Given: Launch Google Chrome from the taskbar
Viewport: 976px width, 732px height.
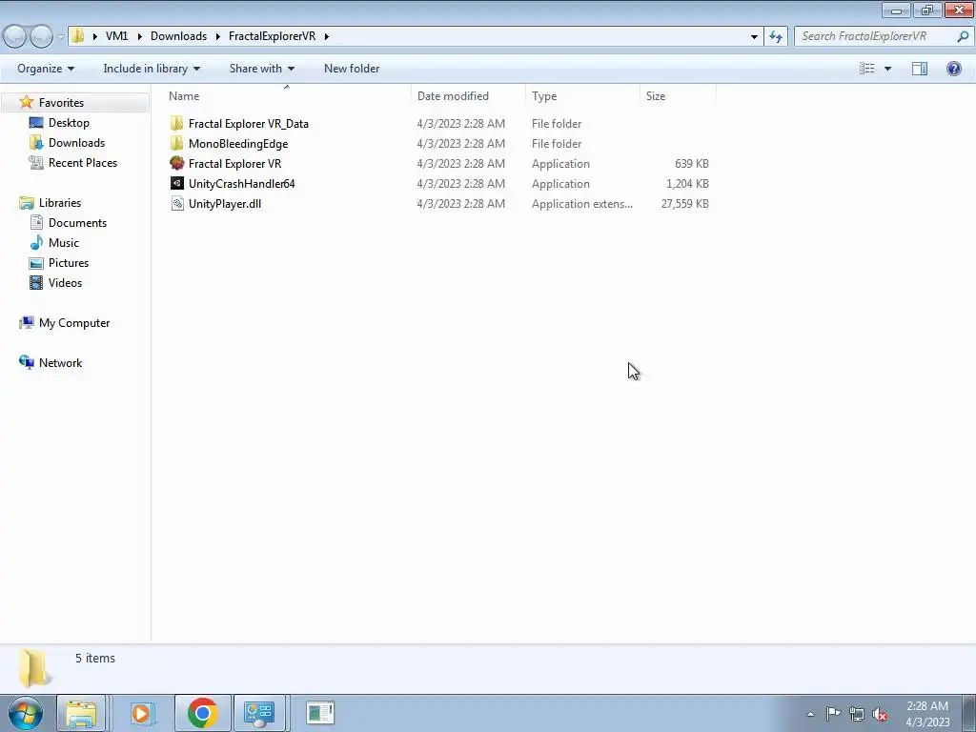Looking at the screenshot, I should (202, 713).
